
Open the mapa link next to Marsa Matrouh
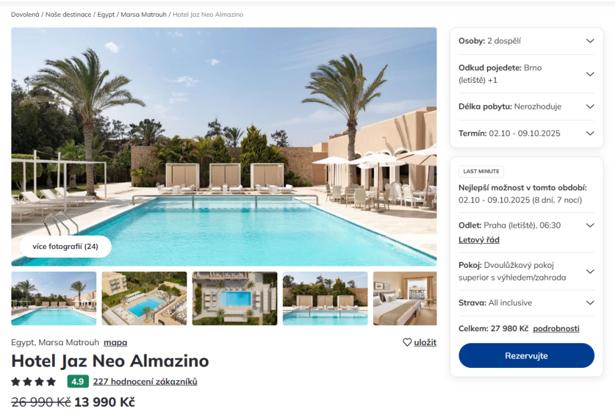coord(115,343)
